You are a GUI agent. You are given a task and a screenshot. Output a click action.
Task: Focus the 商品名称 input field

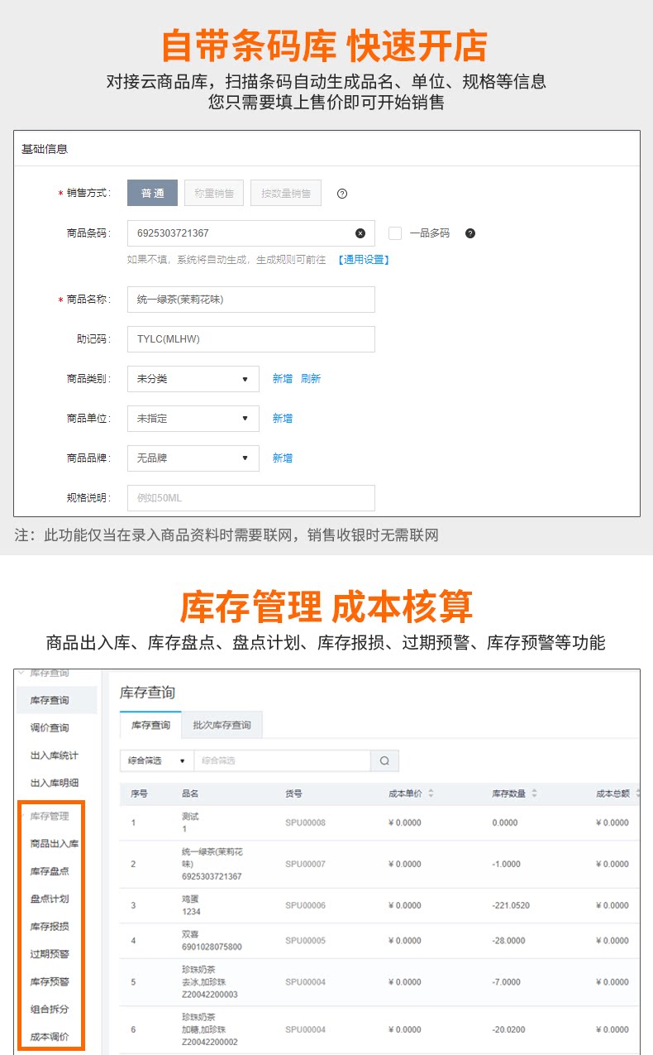pyautogui.click(x=251, y=300)
